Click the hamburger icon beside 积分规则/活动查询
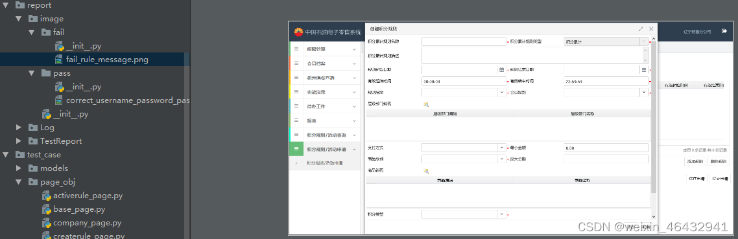738x239 pixels. 296,135
